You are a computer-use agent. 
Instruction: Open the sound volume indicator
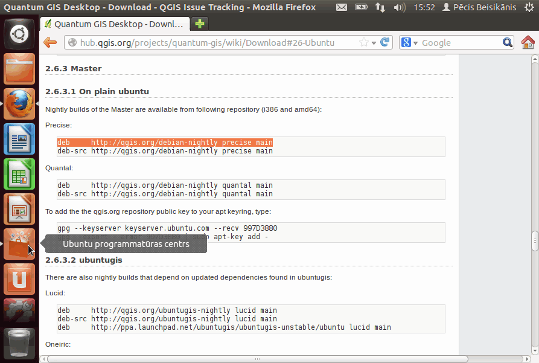point(400,7)
